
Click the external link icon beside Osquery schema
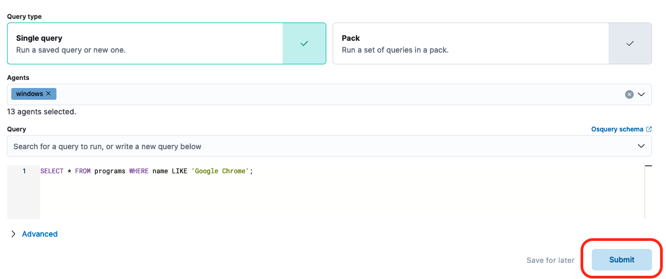pos(649,129)
